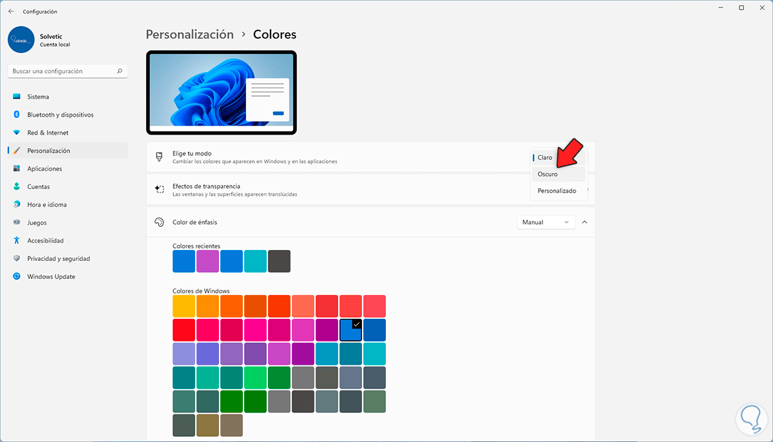This screenshot has height=442, width=773.
Task: Pick the teal recent color swatch
Action: 255,262
